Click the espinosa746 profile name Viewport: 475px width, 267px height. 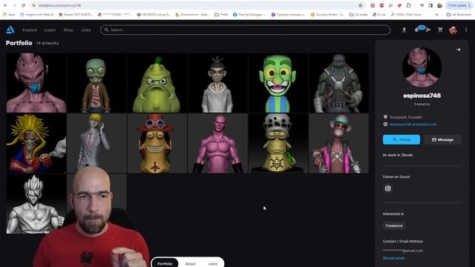pos(422,96)
